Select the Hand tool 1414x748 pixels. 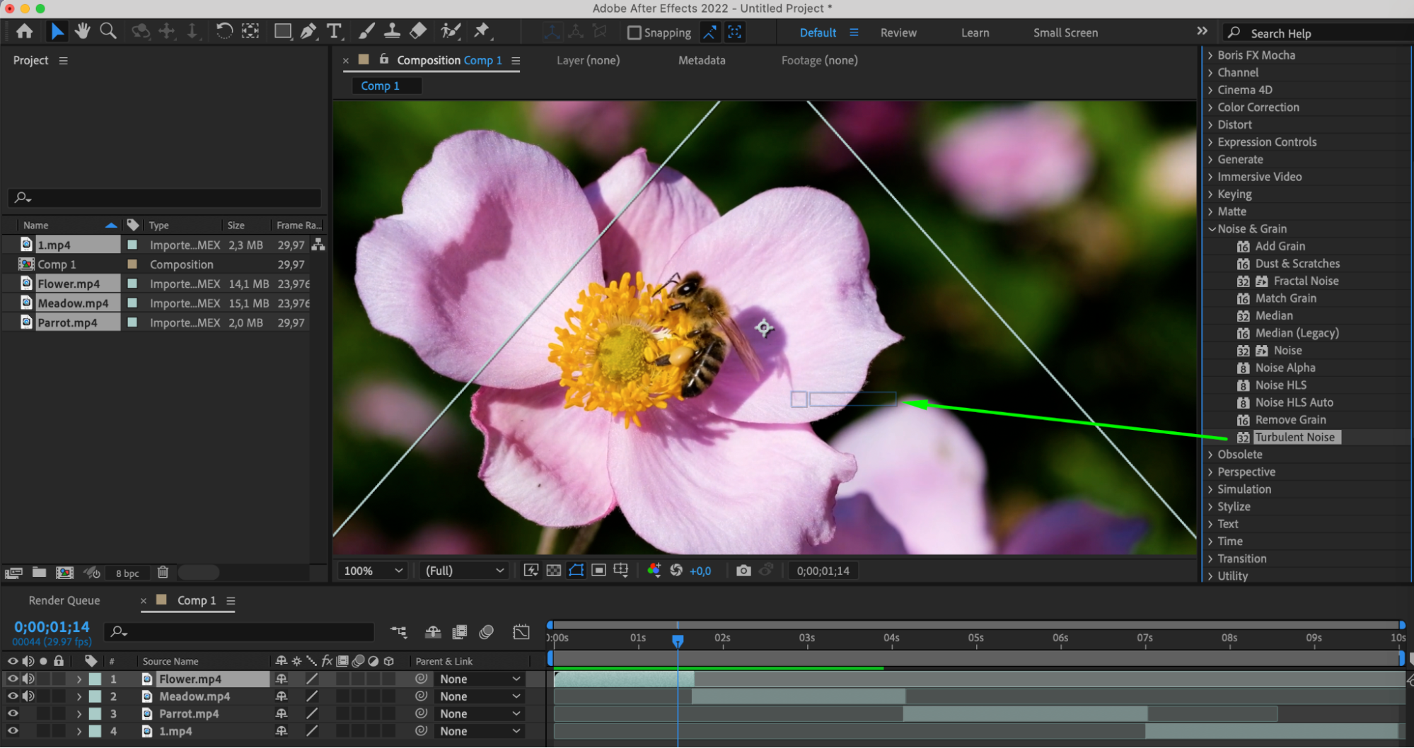point(83,31)
